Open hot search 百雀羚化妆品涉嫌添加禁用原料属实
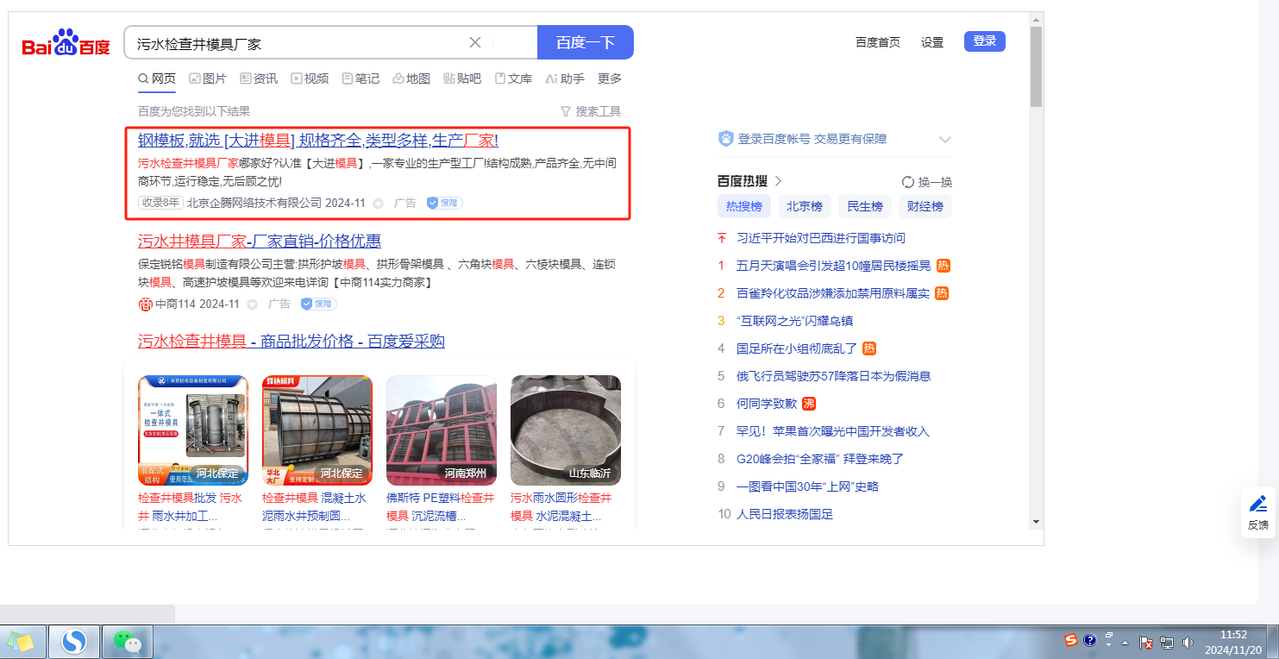Image resolution: width=1279 pixels, height=659 pixels. click(x=833, y=293)
